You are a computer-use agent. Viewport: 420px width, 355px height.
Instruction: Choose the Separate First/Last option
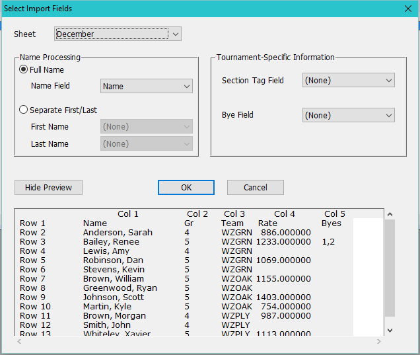click(24, 110)
